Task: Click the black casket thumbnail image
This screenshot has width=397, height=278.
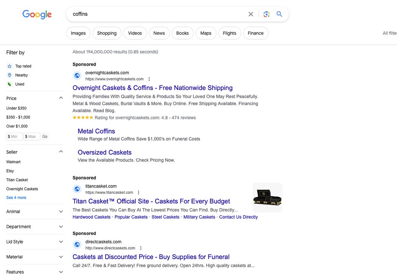Action: tap(267, 198)
